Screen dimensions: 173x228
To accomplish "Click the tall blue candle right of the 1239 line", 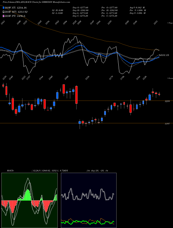I will pos(149,97).
